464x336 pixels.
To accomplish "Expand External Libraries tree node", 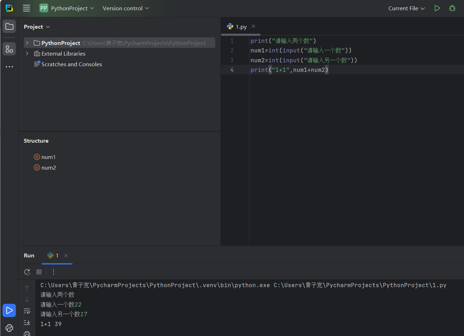I will tap(27, 53).
